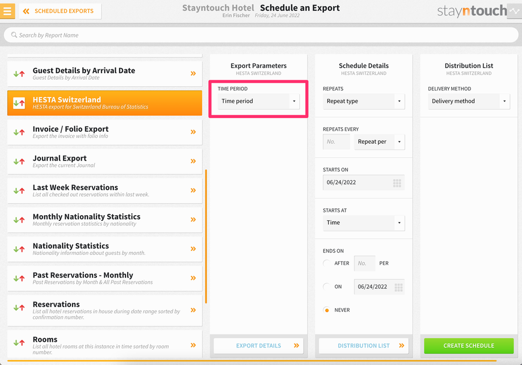The width and height of the screenshot is (522, 365).
Task: Click the Create Schedule button
Action: click(x=469, y=346)
